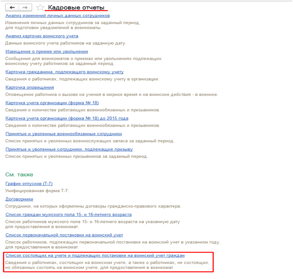
Task: Open "Принятые и уволенные сотрудники, подлежащие призыву"
Action: [x=69, y=149]
